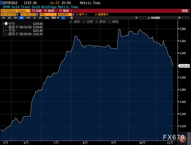This screenshot has width=191, height=145.
Task: Open the 选项 dropdown menu
Action: [50, 11]
